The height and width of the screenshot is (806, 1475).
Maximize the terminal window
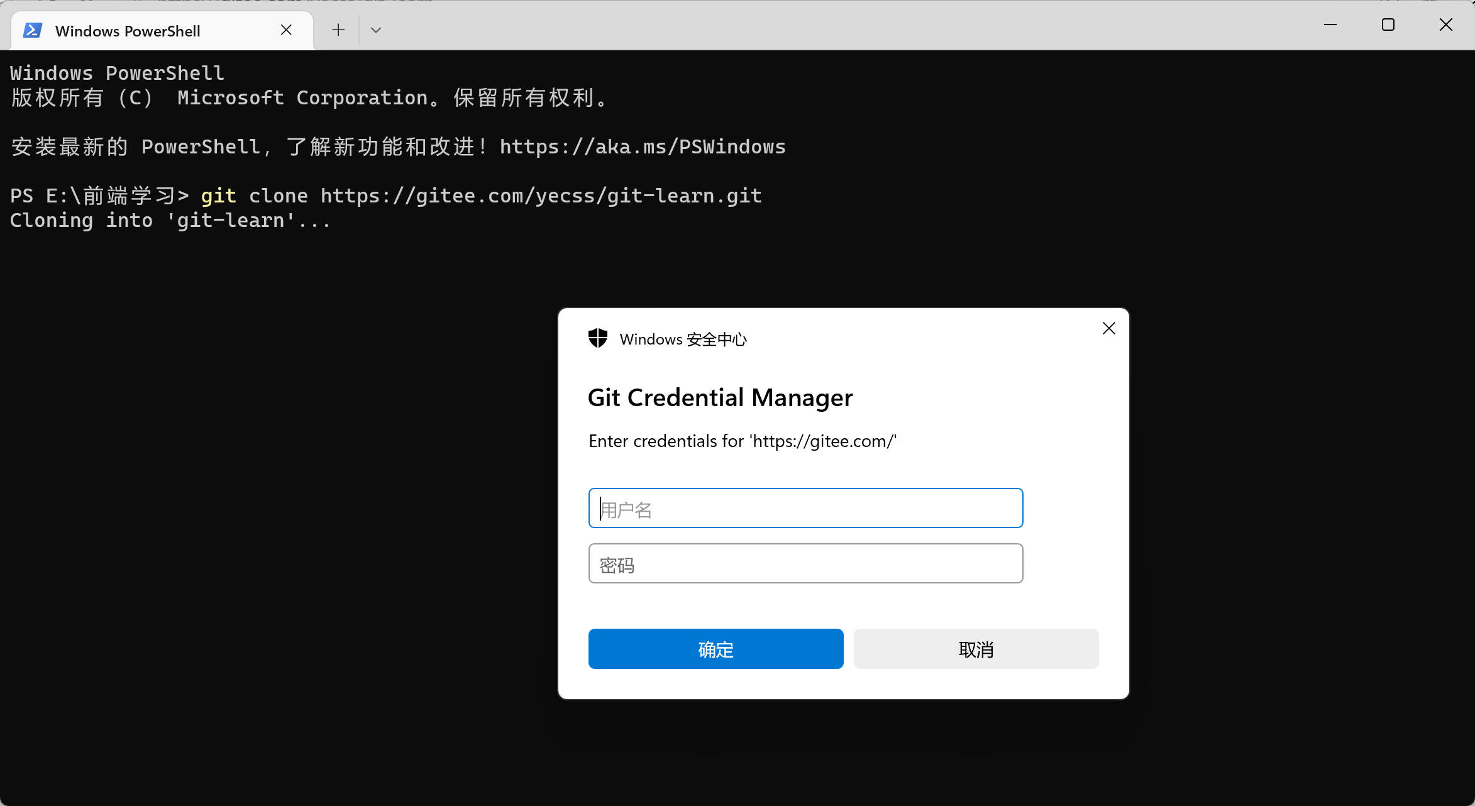[x=1388, y=25]
